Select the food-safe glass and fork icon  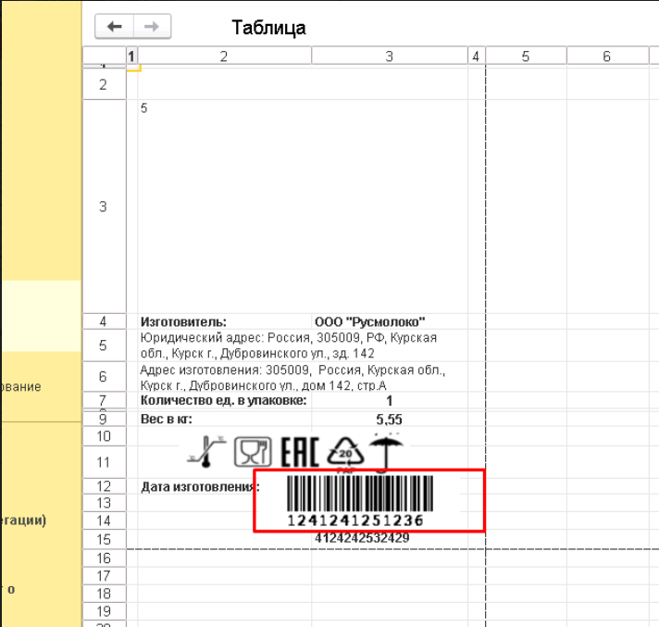pos(253,452)
